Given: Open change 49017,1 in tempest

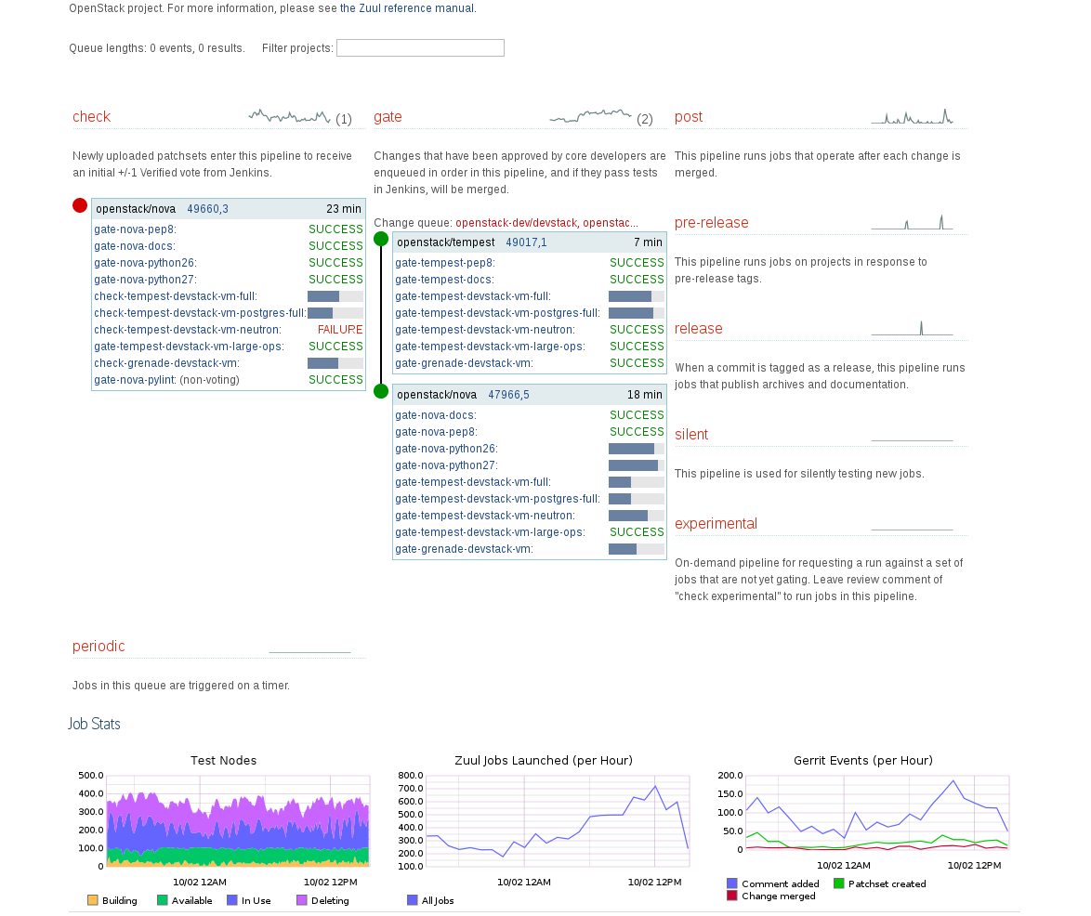Looking at the screenshot, I should (x=526, y=242).
